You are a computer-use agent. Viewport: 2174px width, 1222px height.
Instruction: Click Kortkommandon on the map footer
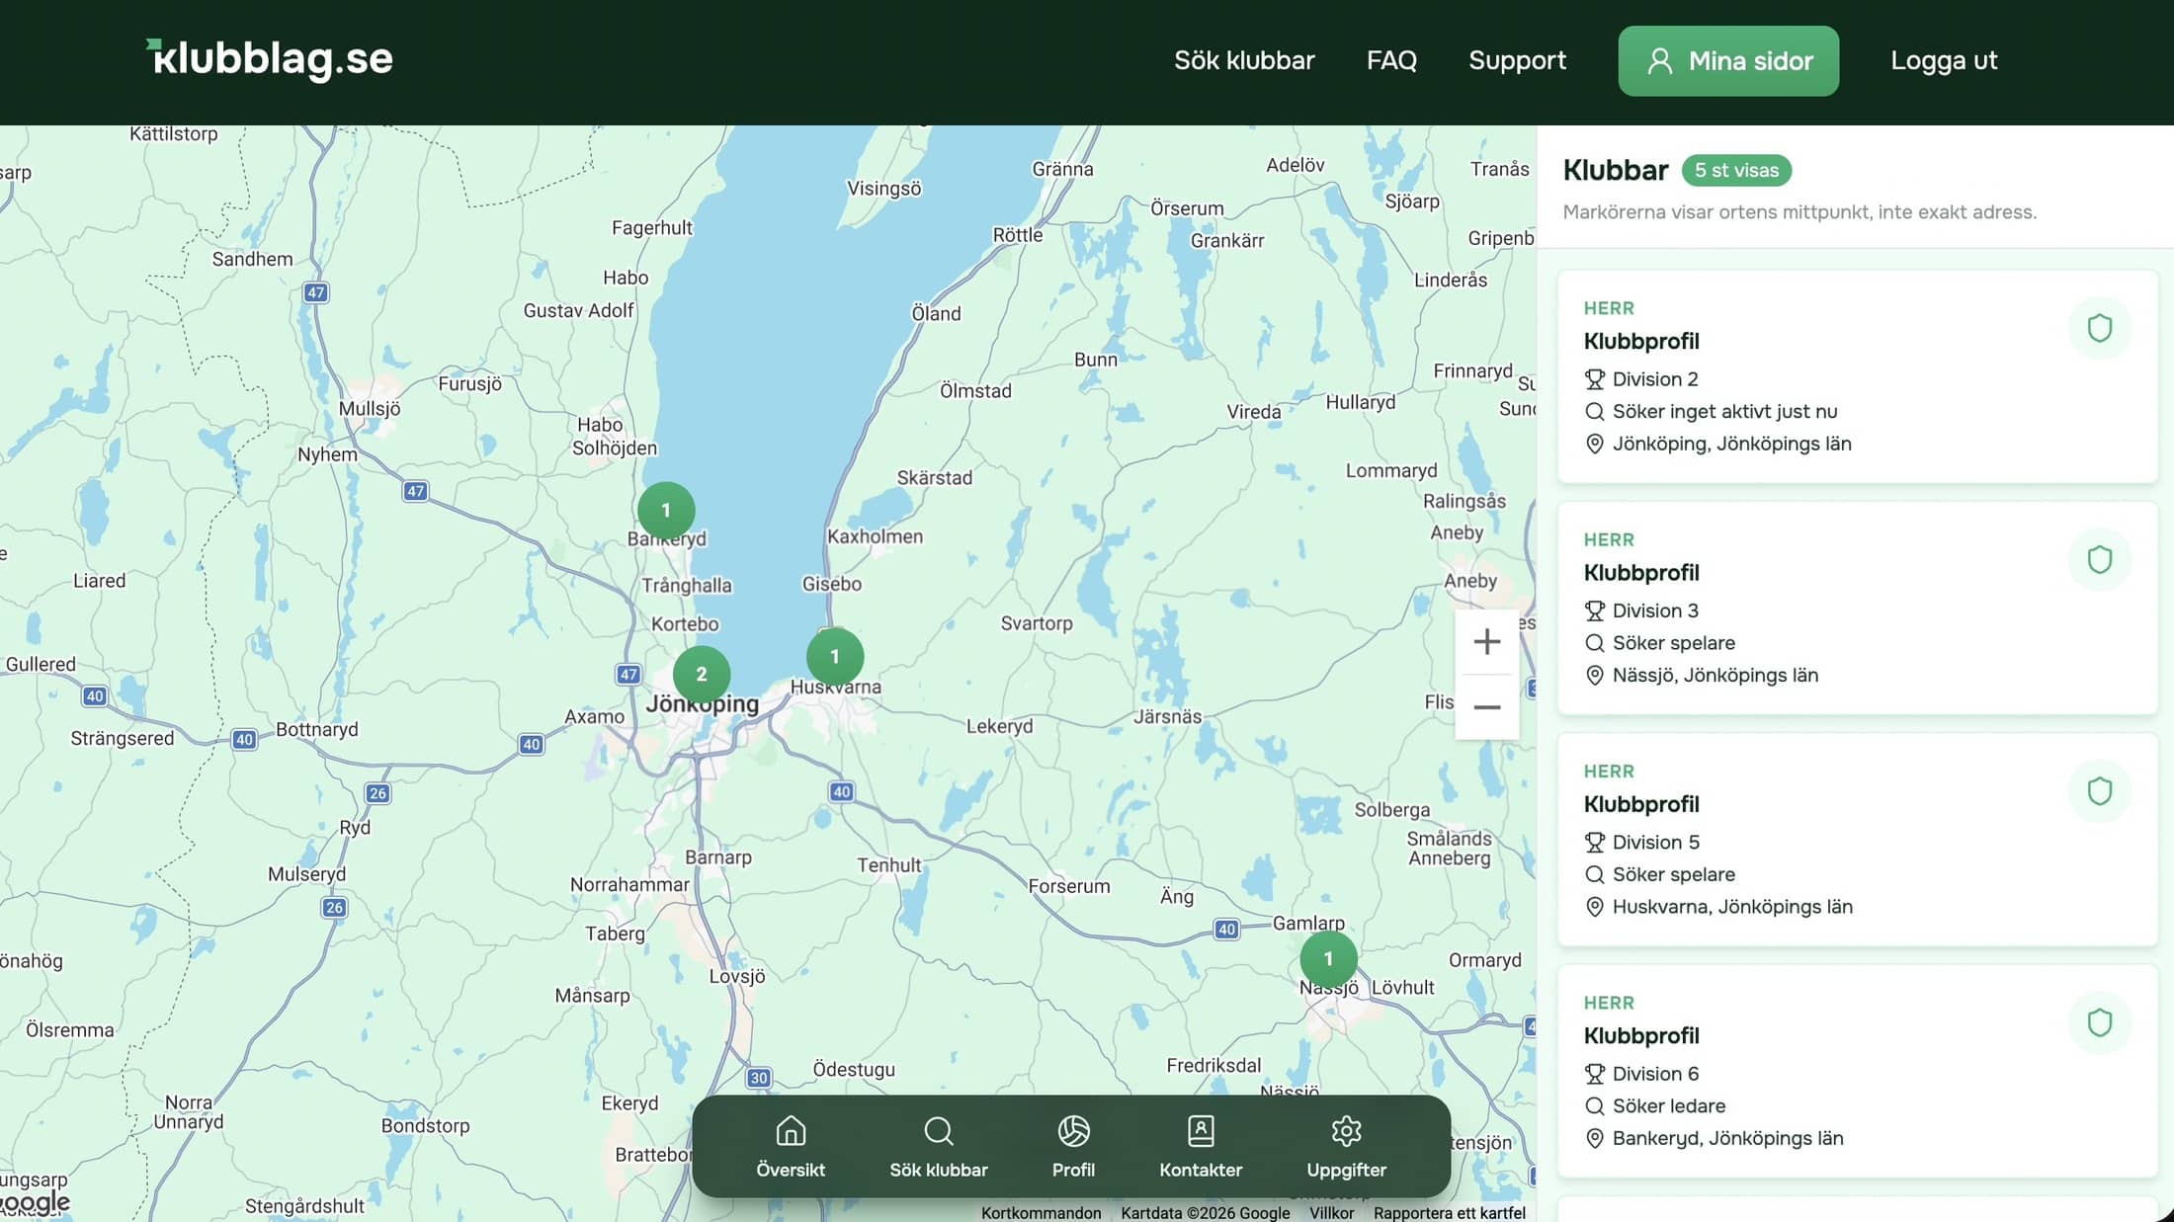tap(1041, 1212)
